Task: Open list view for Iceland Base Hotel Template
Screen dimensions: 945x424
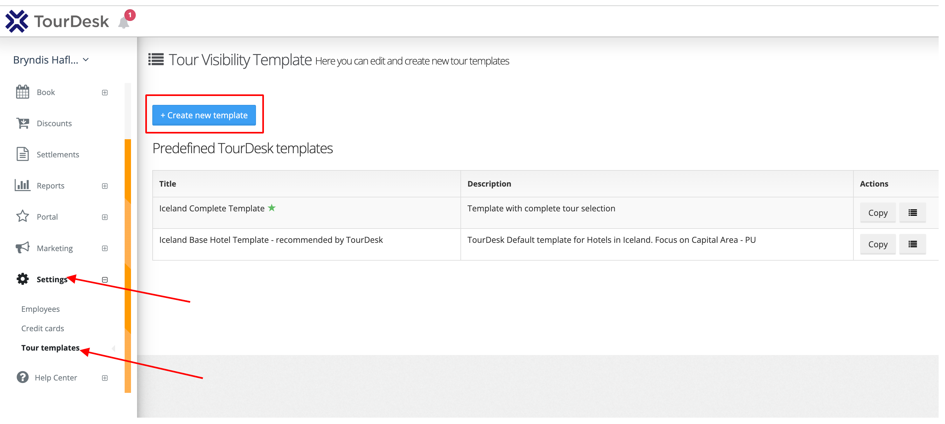Action: (912, 244)
